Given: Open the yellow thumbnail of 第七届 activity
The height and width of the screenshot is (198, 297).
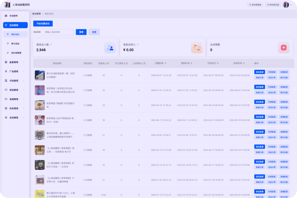Looking at the screenshot, I should tap(40, 194).
